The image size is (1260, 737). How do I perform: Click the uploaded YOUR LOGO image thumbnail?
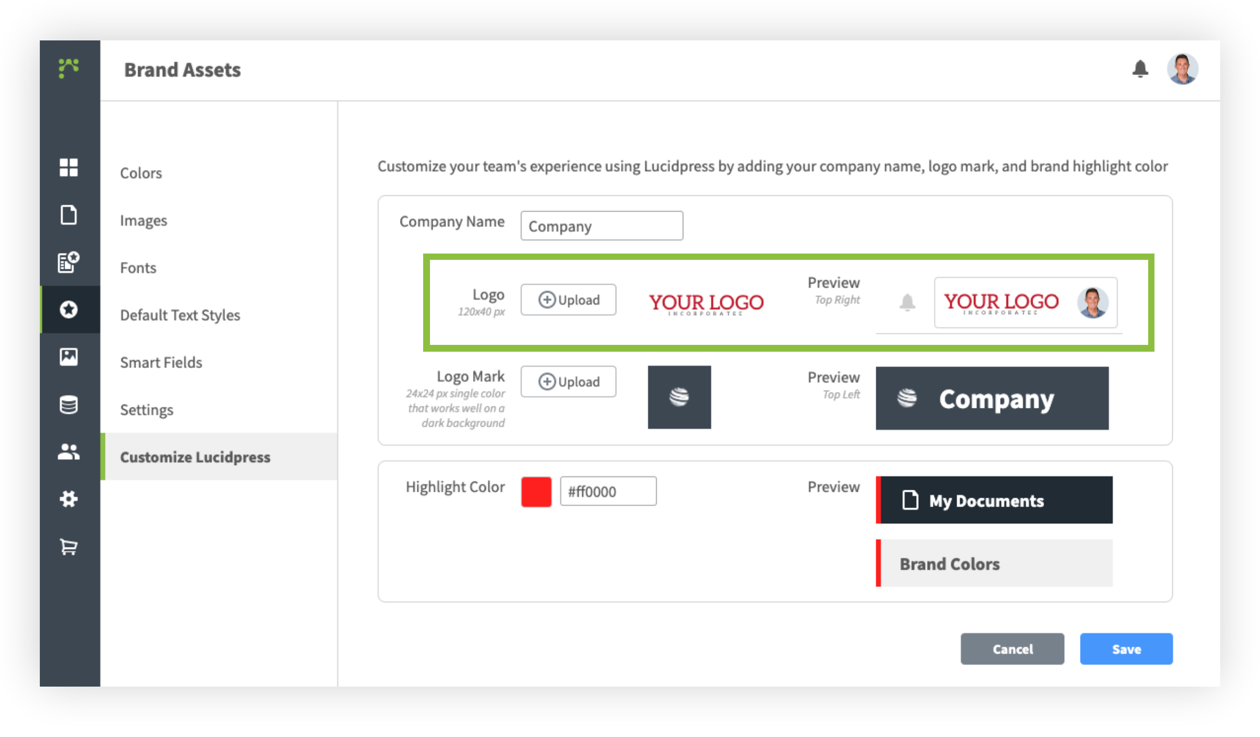(x=706, y=304)
